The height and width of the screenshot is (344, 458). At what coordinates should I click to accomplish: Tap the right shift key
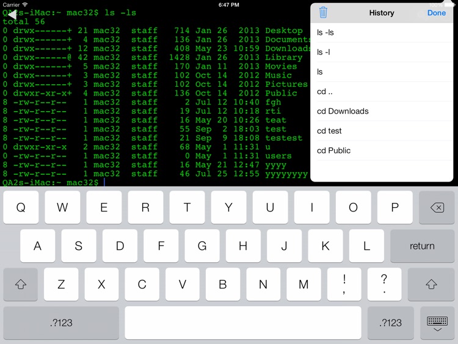[431, 284]
